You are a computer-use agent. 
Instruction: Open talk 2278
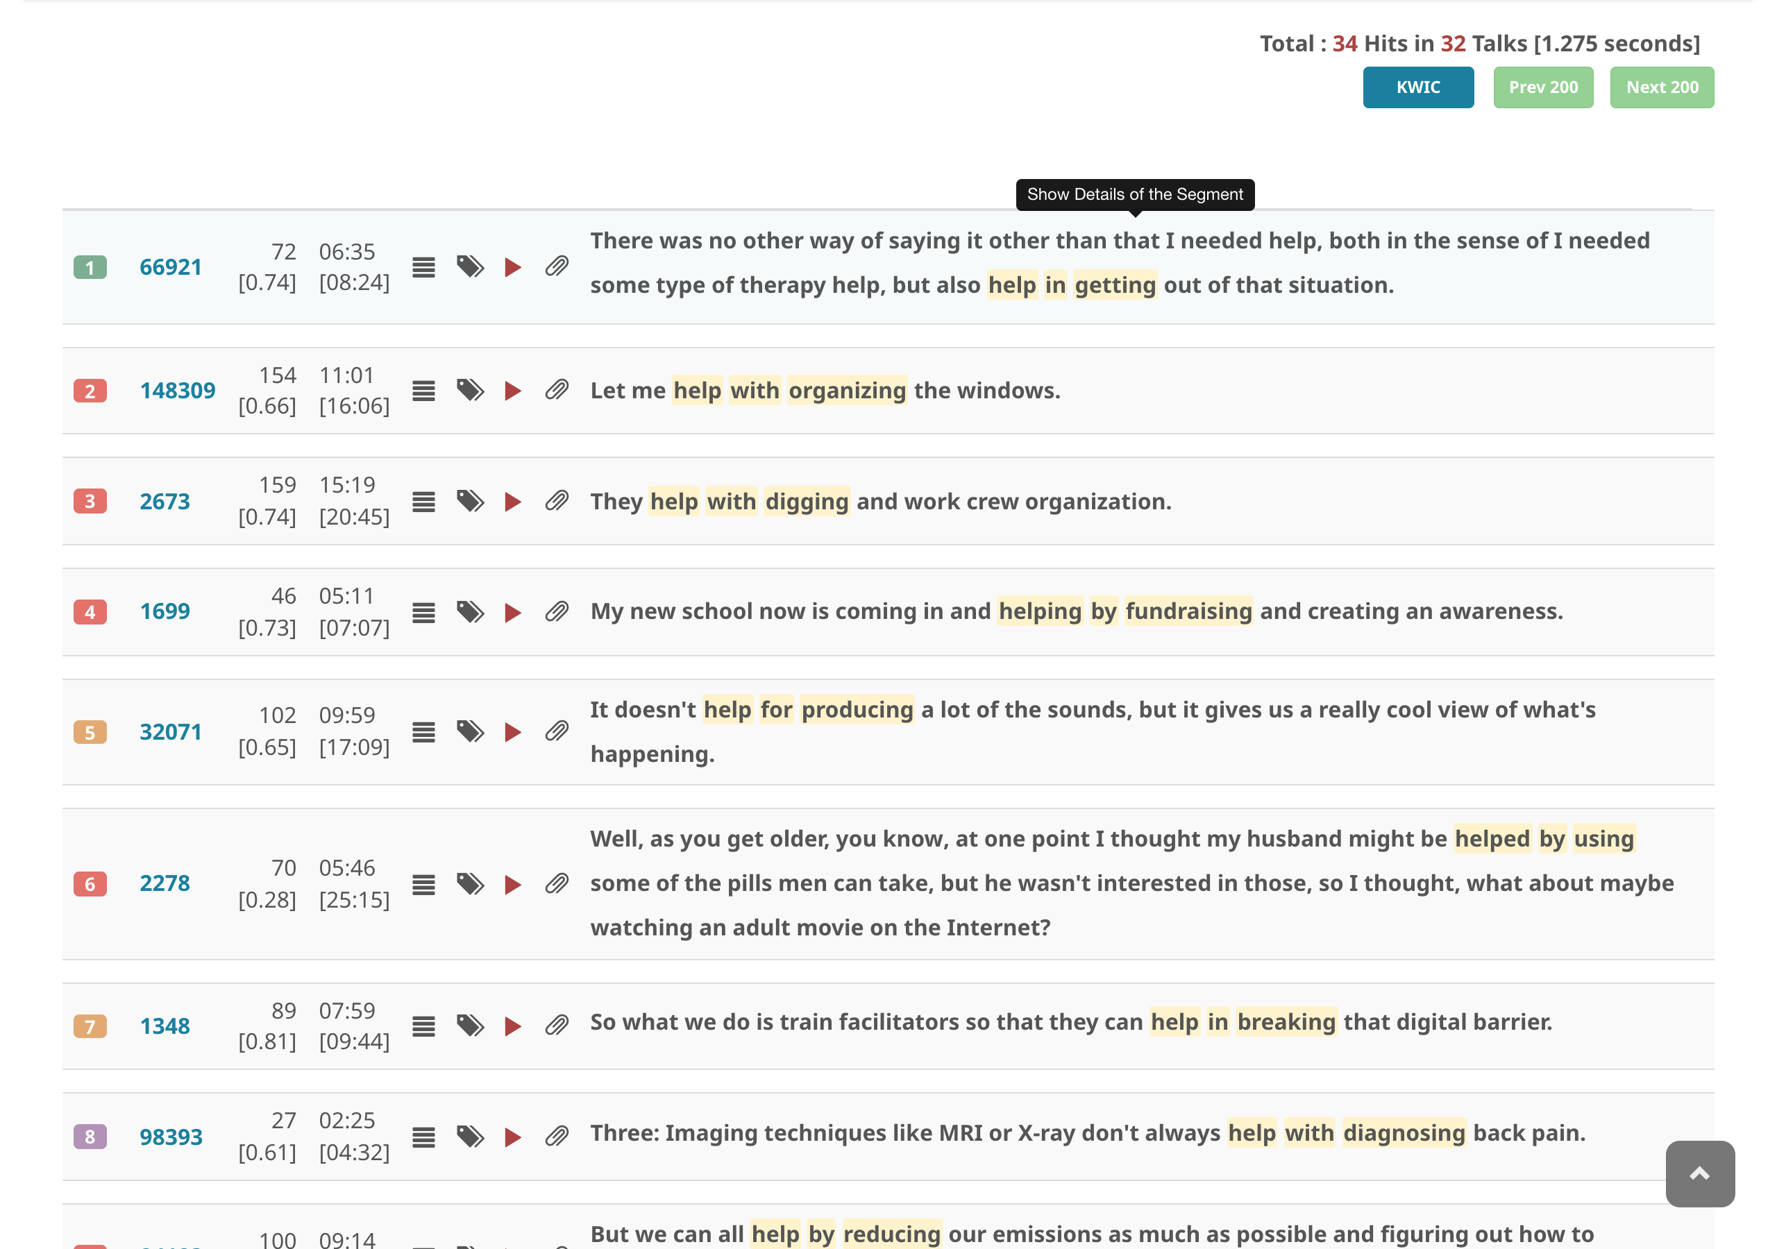click(164, 884)
